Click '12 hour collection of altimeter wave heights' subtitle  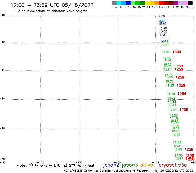coord(51,11)
